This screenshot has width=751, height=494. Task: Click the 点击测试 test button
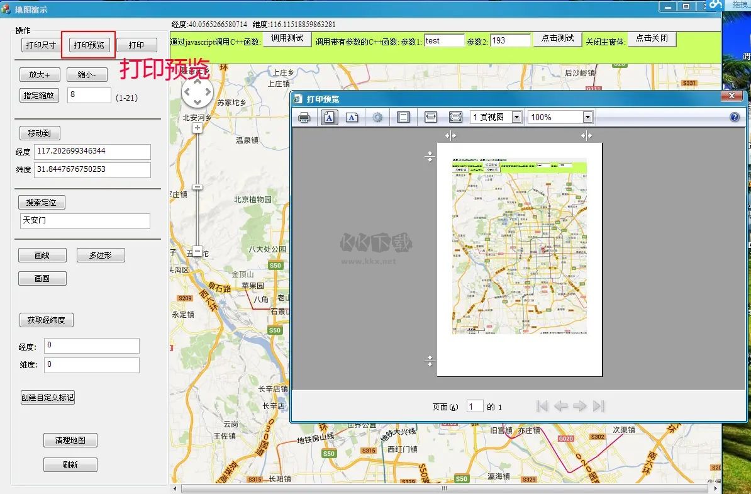557,38
